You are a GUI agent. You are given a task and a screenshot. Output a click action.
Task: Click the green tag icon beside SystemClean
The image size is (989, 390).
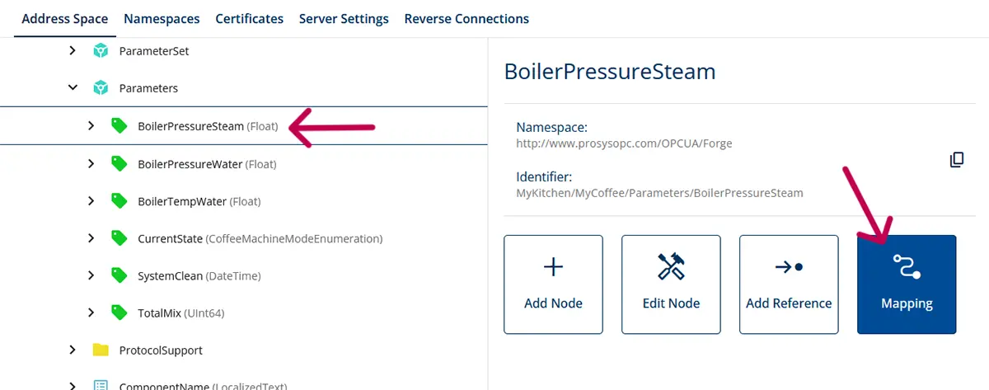tap(120, 275)
